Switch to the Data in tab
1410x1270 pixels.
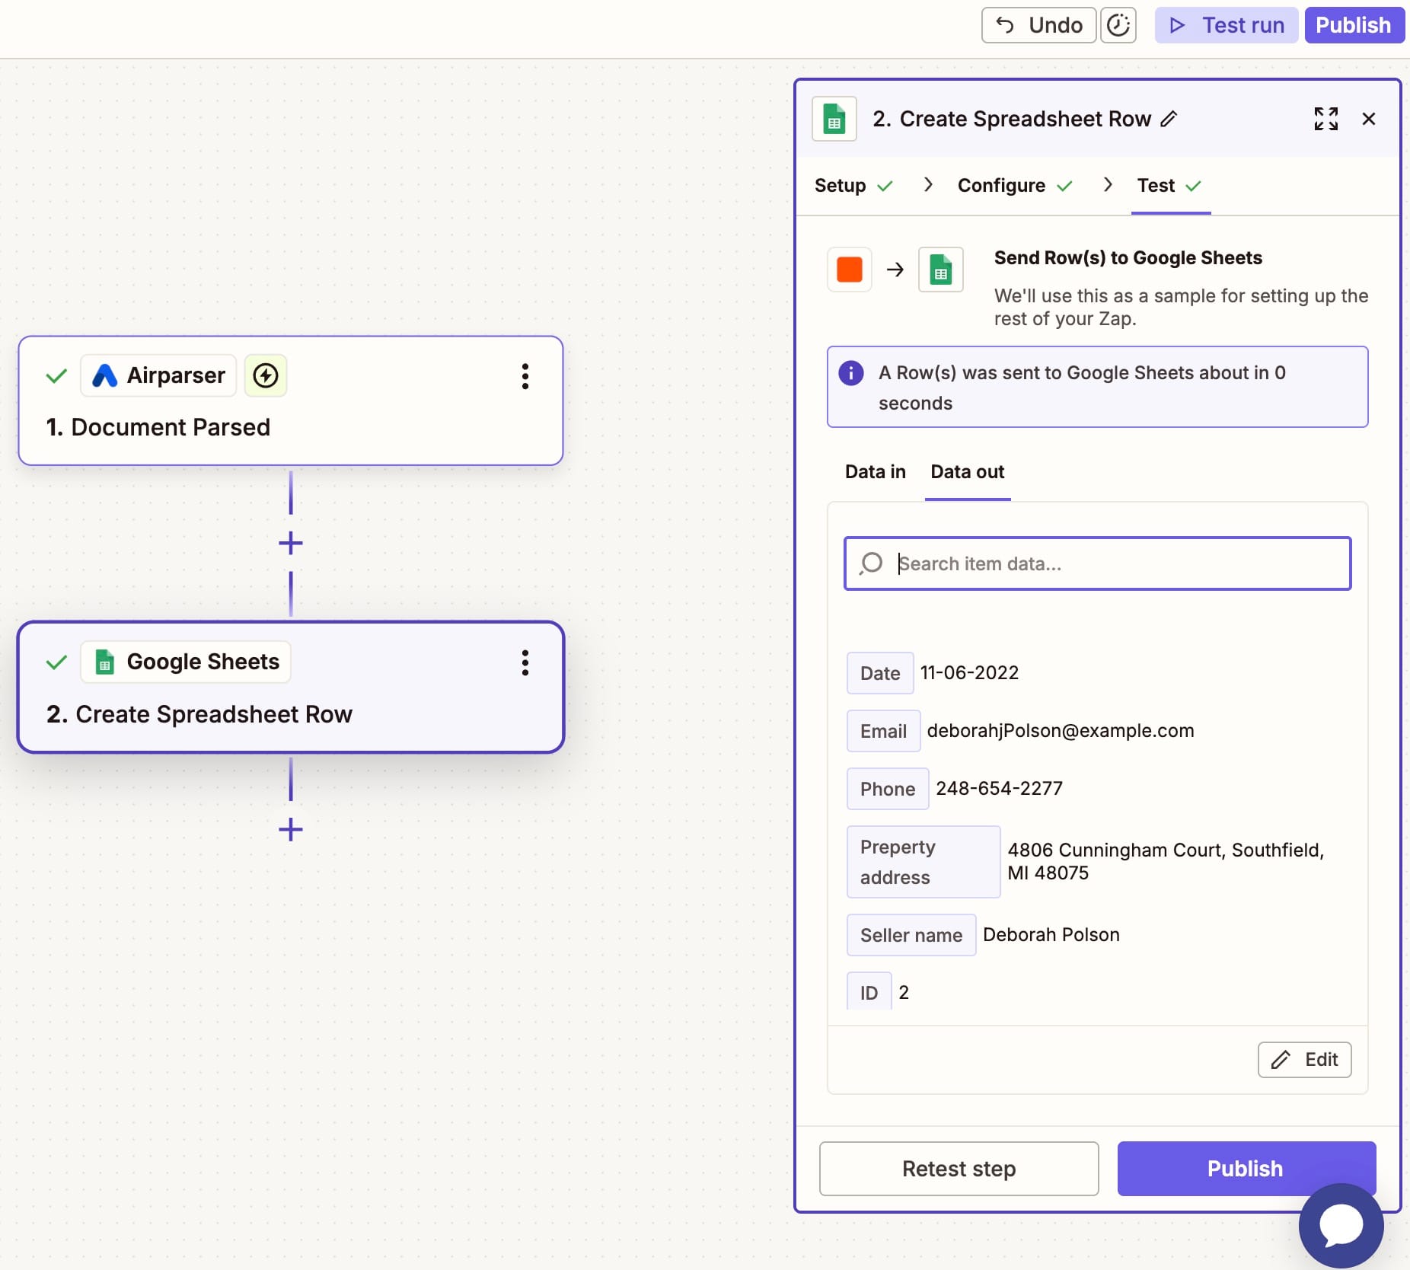[875, 472]
